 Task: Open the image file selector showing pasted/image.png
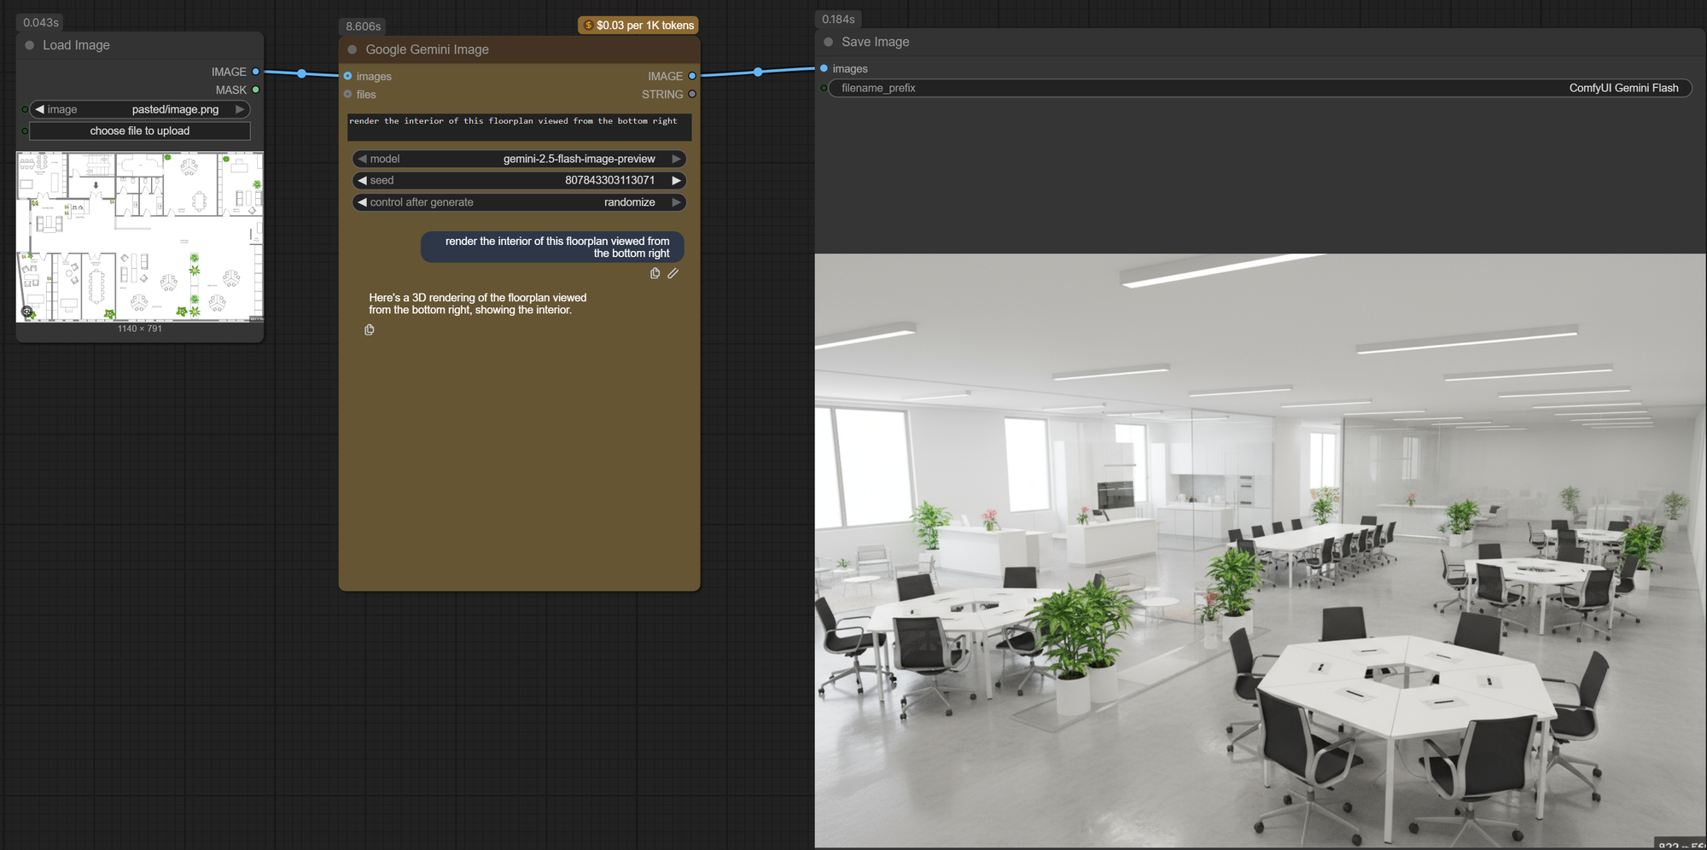coord(140,109)
